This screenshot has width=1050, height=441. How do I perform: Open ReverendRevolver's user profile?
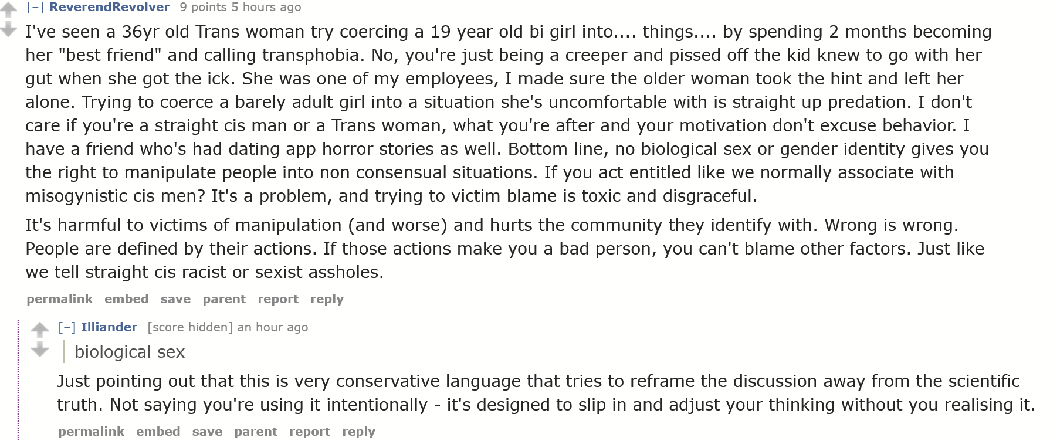(x=109, y=7)
